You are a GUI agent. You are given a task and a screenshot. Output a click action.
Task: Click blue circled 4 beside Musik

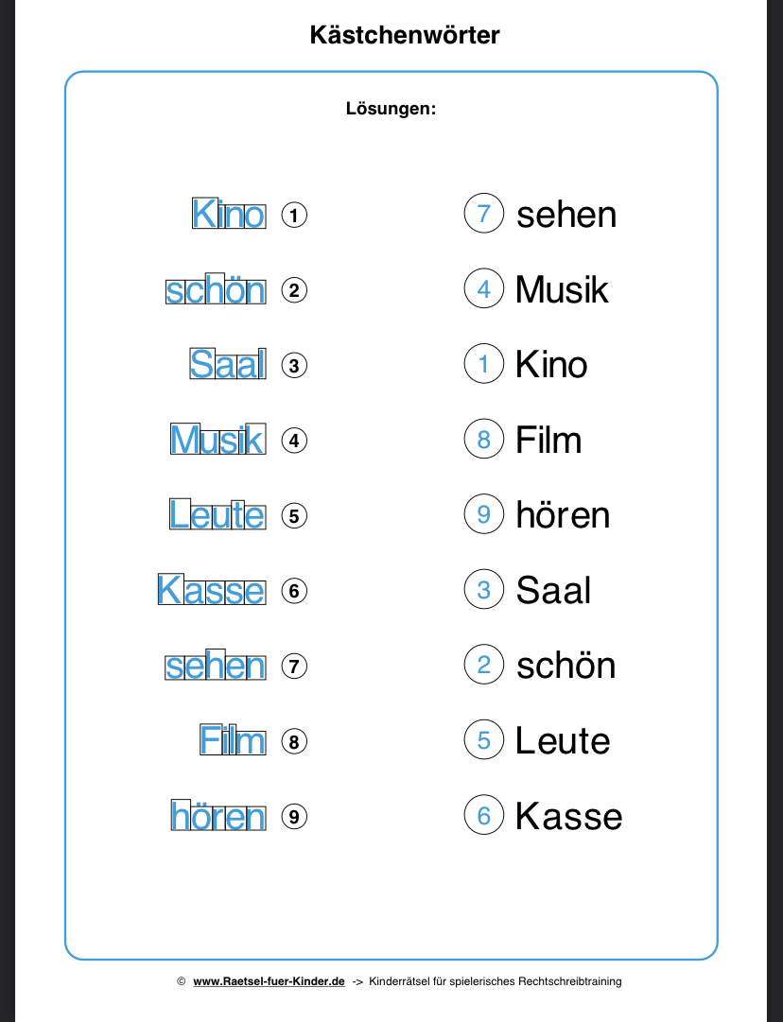tap(484, 288)
